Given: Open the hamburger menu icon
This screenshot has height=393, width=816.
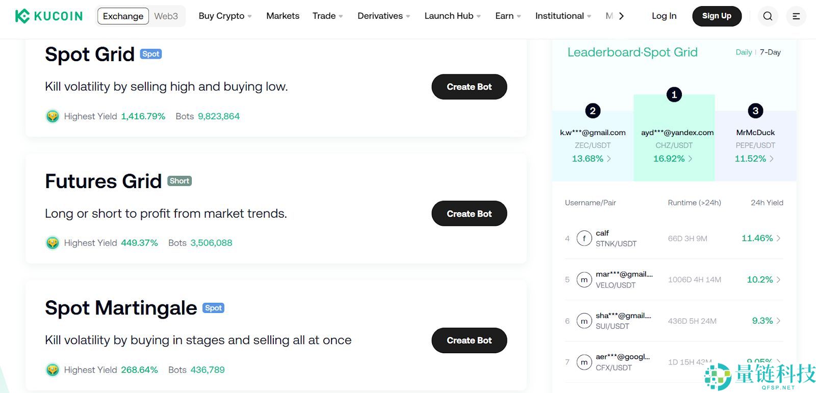Looking at the screenshot, I should (x=796, y=16).
